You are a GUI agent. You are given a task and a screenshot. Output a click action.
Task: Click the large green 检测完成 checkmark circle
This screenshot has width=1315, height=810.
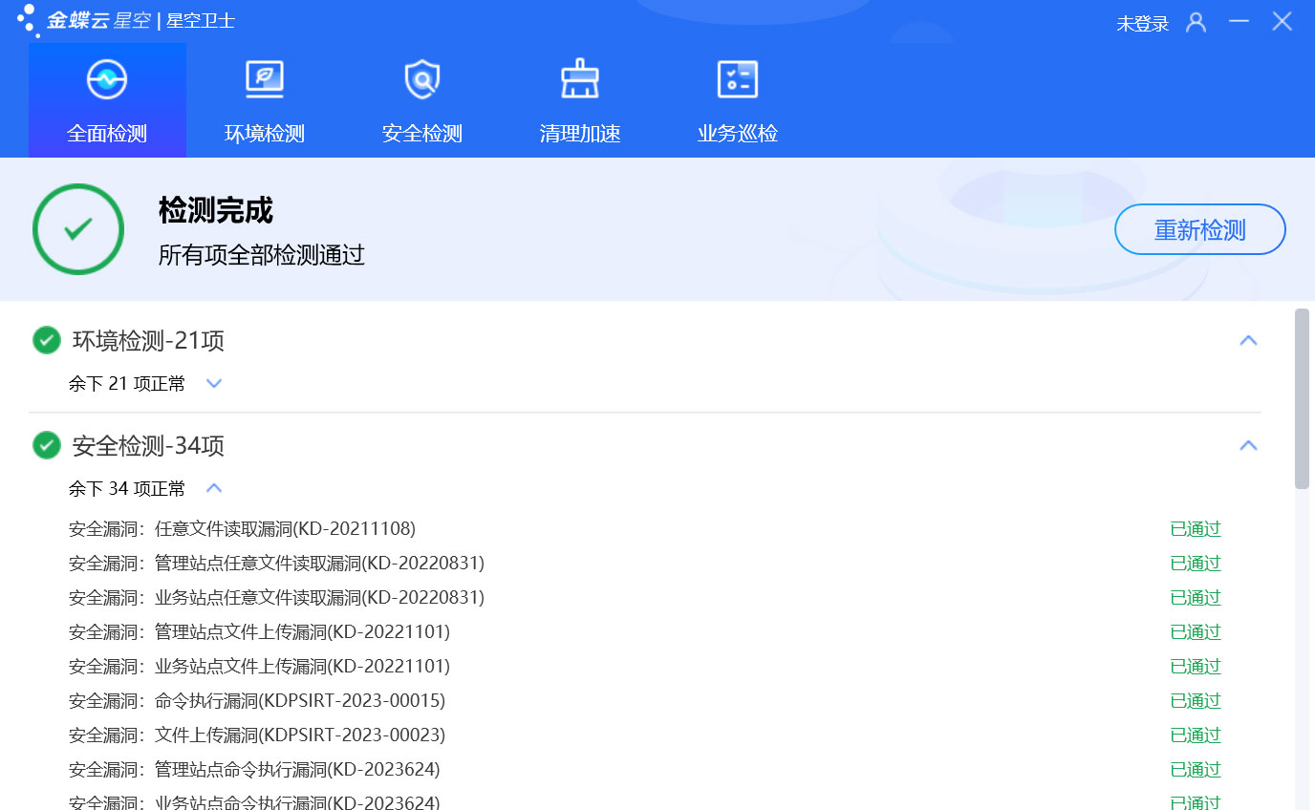click(x=78, y=229)
